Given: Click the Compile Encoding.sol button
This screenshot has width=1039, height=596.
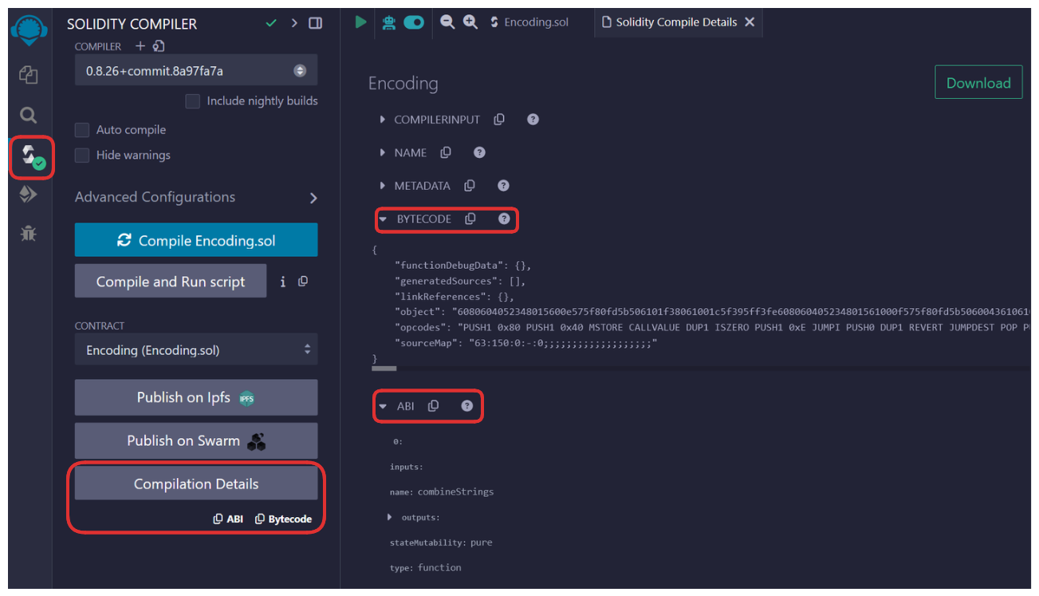Looking at the screenshot, I should tap(195, 240).
